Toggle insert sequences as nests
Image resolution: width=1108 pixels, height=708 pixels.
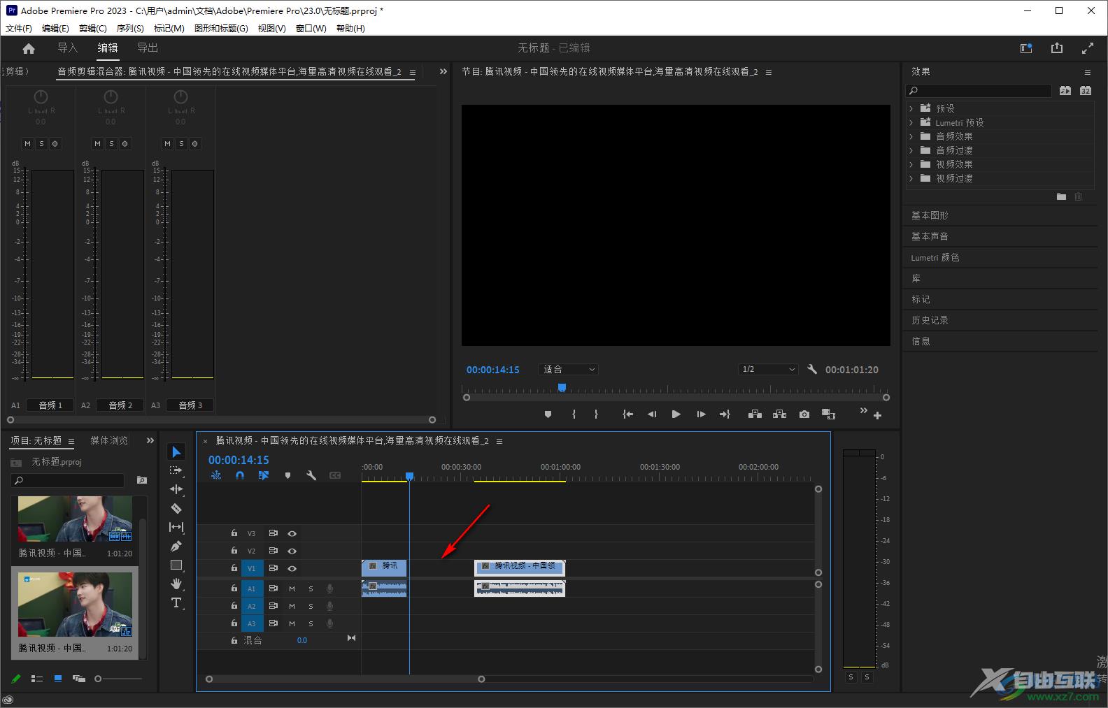click(216, 475)
